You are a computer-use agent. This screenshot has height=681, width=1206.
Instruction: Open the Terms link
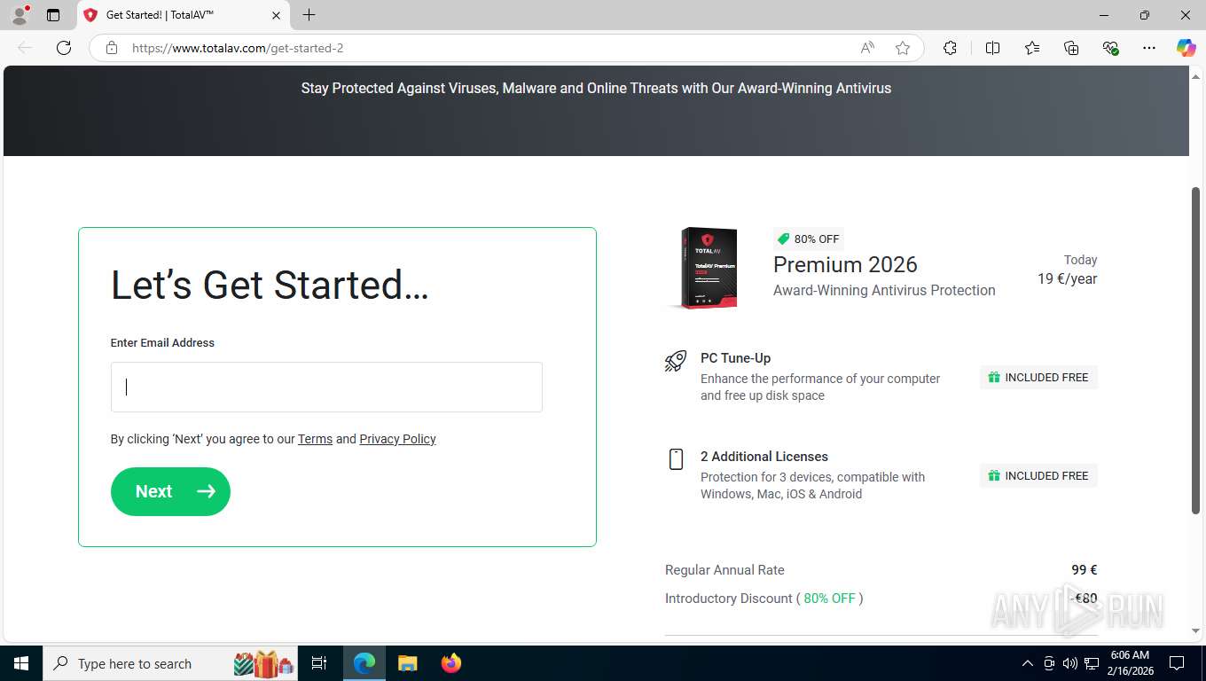[315, 439]
